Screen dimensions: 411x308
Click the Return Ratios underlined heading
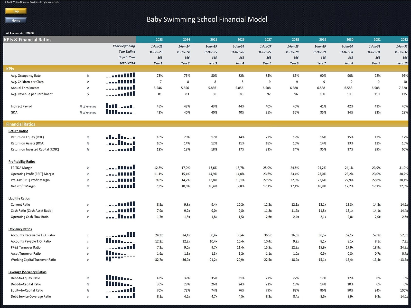click(18, 131)
